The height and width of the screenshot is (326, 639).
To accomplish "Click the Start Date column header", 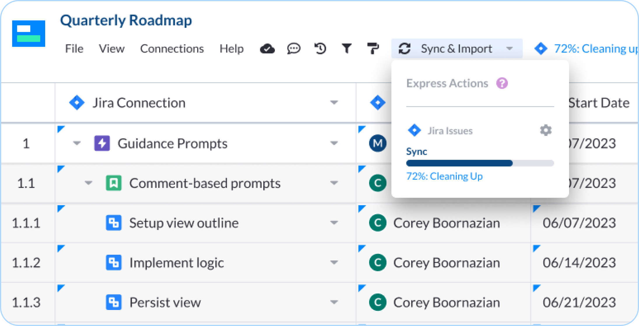I will [599, 103].
